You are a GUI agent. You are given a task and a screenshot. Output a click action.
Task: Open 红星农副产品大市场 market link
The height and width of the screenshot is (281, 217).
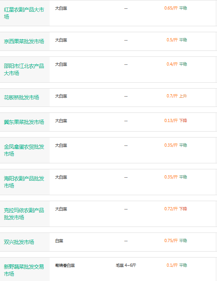[x=24, y=13]
